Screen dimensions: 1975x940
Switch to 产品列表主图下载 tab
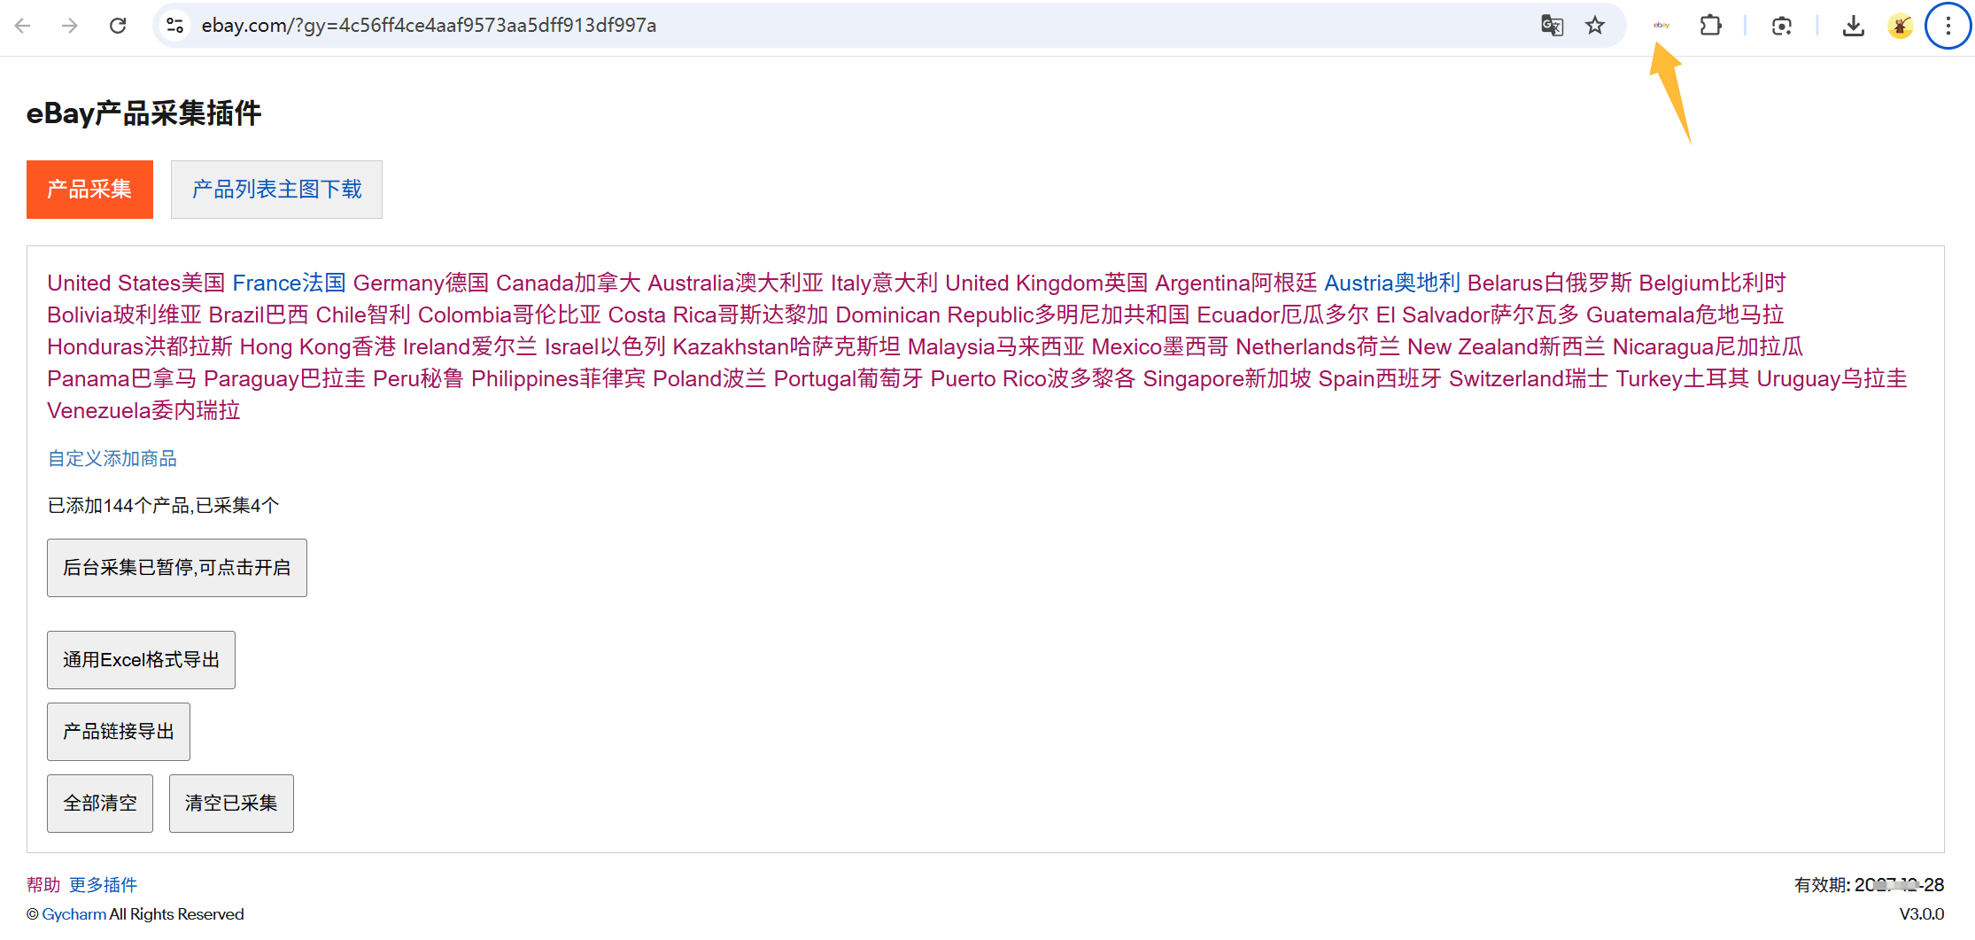tap(276, 190)
